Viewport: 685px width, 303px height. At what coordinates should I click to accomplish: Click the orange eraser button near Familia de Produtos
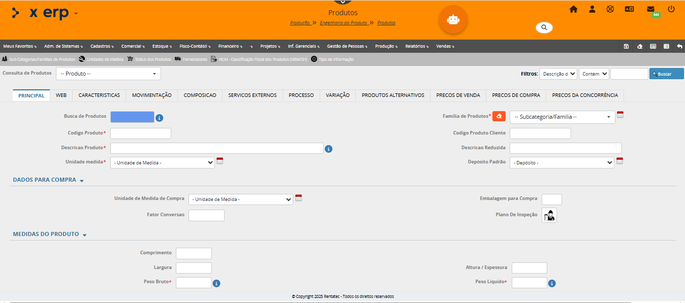(499, 116)
